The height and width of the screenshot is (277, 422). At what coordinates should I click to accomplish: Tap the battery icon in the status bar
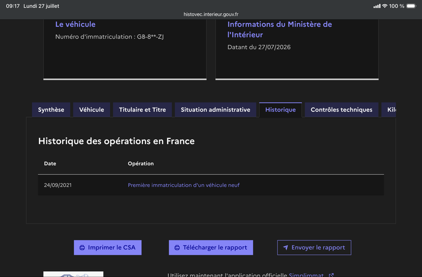[x=411, y=6]
